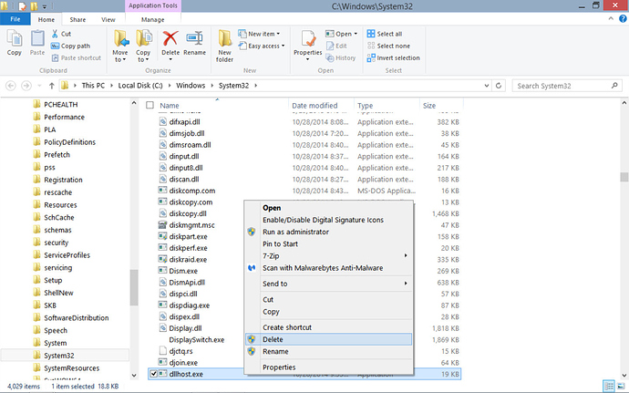
Task: Click the file list scrollbar thumb
Action: pos(624,177)
